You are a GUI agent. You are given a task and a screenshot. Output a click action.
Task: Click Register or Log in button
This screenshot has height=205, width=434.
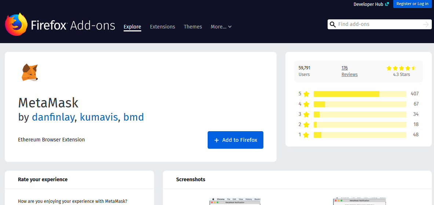(412, 4)
